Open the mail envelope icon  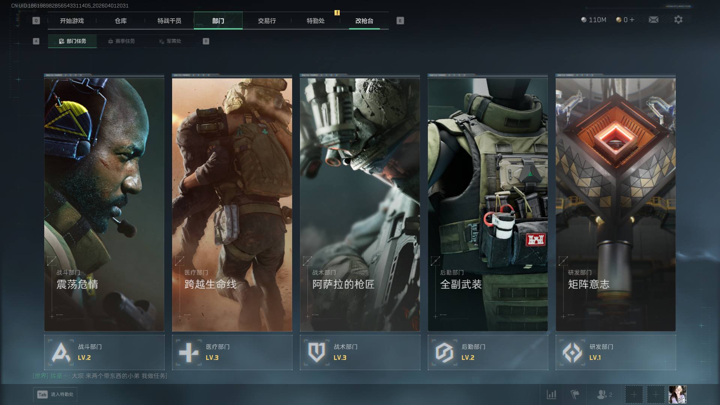coord(653,19)
